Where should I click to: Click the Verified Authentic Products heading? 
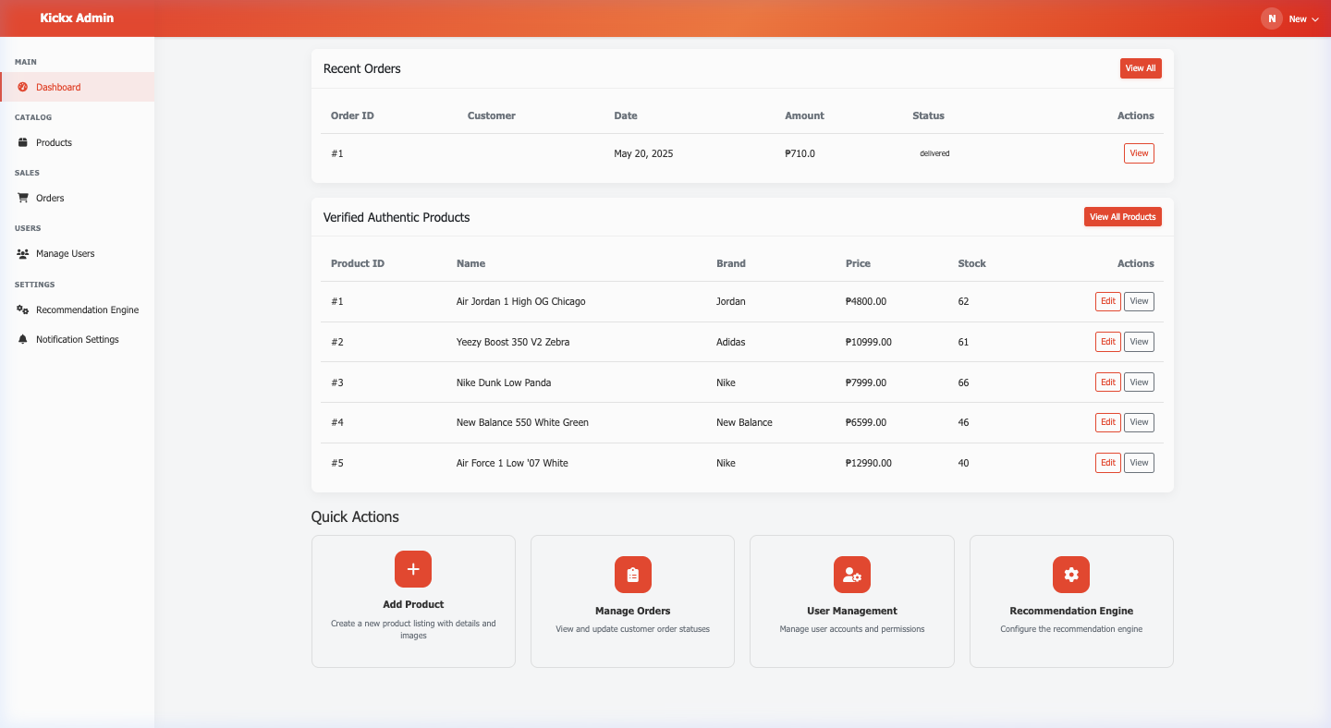click(397, 217)
